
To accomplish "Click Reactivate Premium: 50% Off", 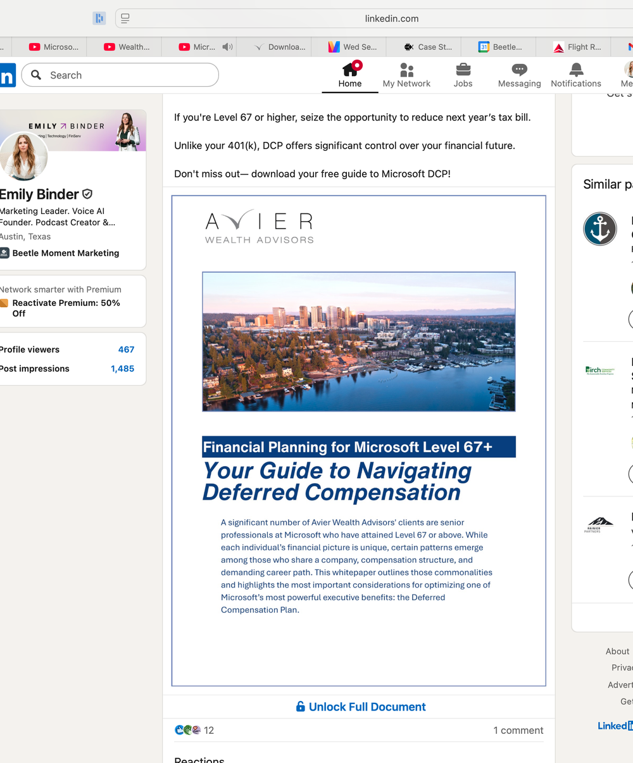I will (66, 308).
